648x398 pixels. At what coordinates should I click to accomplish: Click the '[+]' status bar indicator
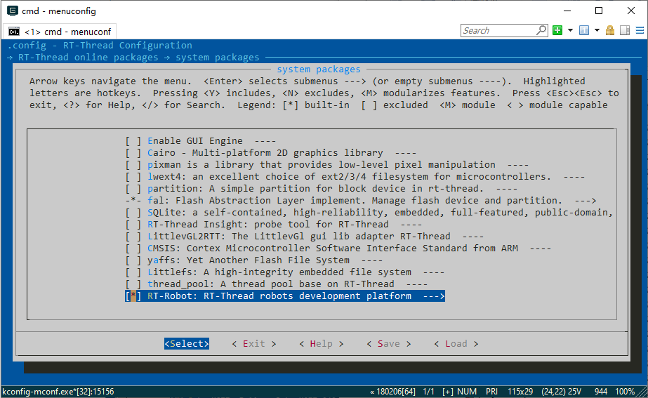pos(448,392)
